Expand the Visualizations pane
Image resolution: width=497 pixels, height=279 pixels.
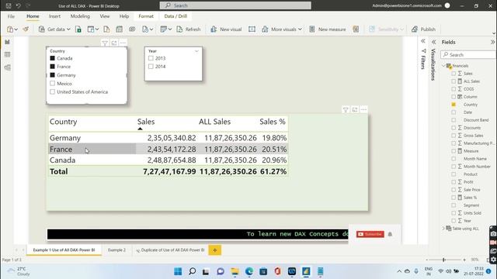pos(433,42)
